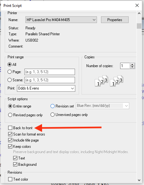Select the Revision set radio button
Image resolution: width=144 pixels, height=185 pixels.
coord(52,106)
